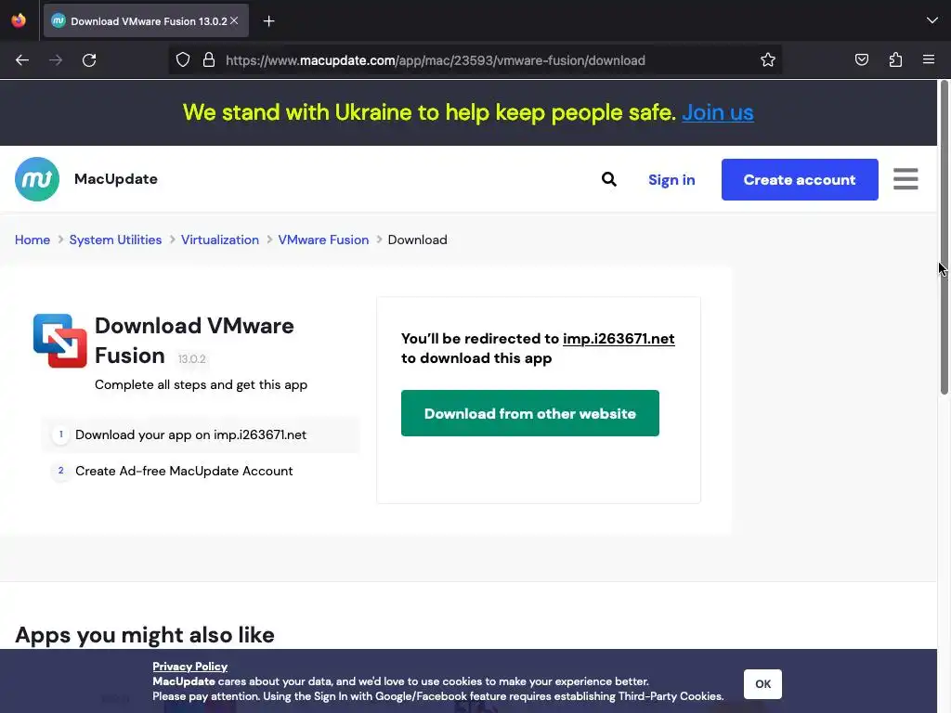Click the Apps you might also like heading
The width and height of the screenshot is (951, 713).
click(x=144, y=635)
